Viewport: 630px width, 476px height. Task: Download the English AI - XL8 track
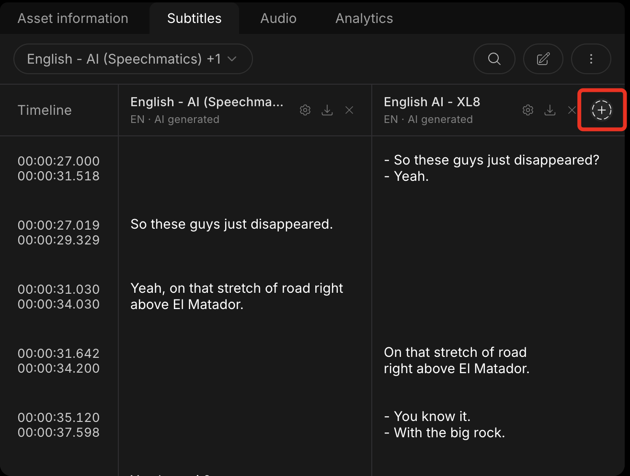(x=550, y=110)
